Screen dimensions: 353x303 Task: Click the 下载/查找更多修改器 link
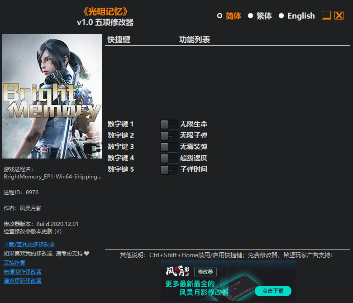pyautogui.click(x=29, y=245)
